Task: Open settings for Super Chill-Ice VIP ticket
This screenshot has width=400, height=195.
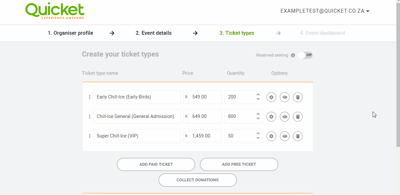Action: [x=271, y=136]
